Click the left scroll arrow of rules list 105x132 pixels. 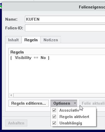pos(11,95)
